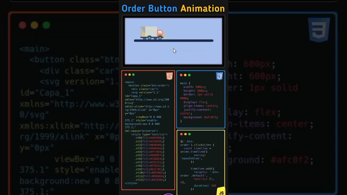
Task: Click the green dot in the HTML code panel
Action: (x=133, y=75)
